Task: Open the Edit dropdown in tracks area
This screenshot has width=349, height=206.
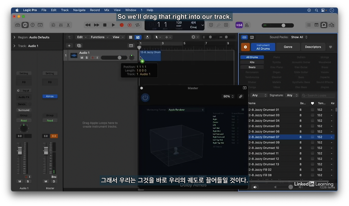Action: (x=82, y=37)
